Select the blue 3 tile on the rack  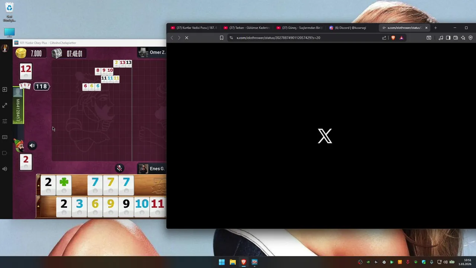79,207
